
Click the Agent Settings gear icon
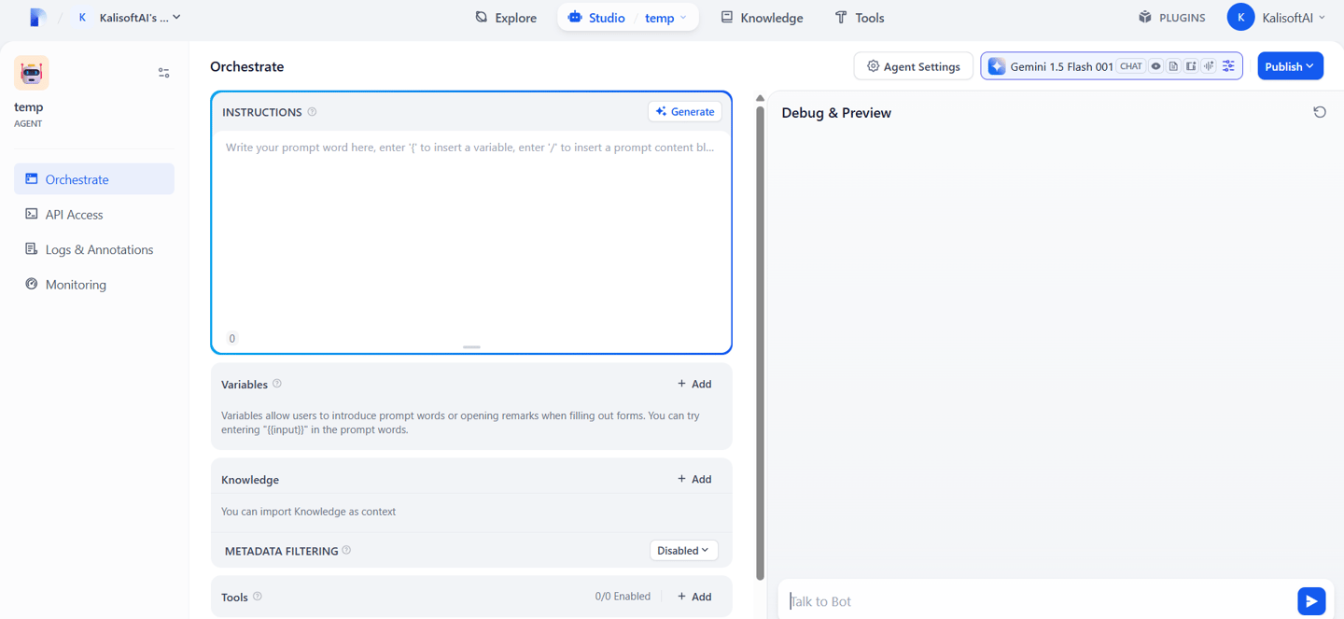click(x=873, y=66)
